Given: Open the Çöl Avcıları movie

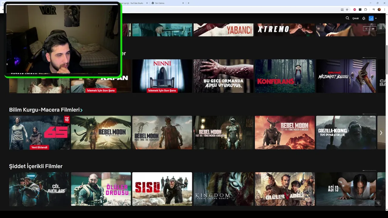Looking at the screenshot, I should (39, 189).
